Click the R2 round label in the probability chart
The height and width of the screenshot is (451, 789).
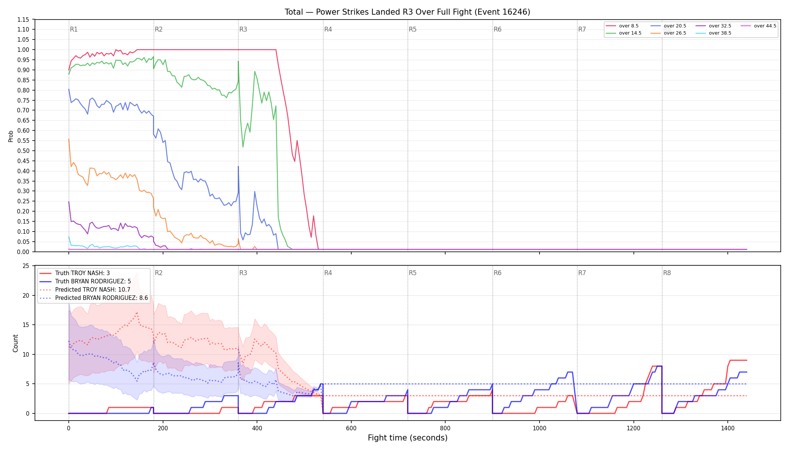[159, 29]
